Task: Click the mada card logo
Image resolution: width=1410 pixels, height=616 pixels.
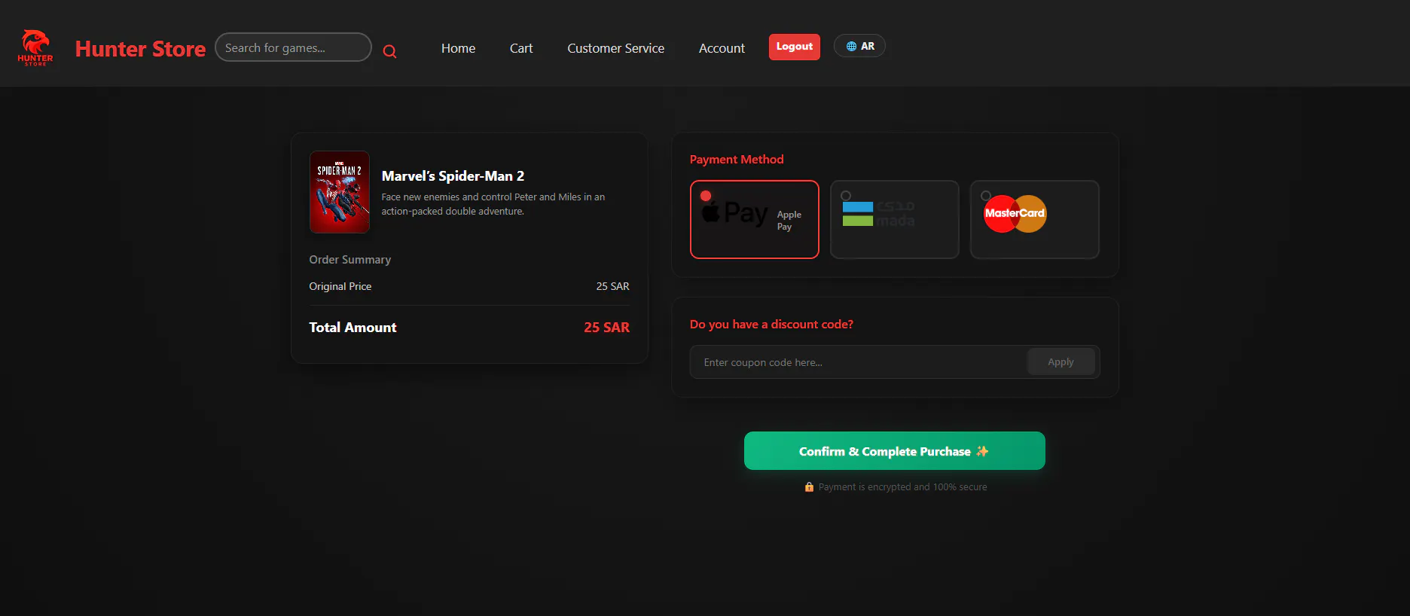Action: pyautogui.click(x=878, y=213)
